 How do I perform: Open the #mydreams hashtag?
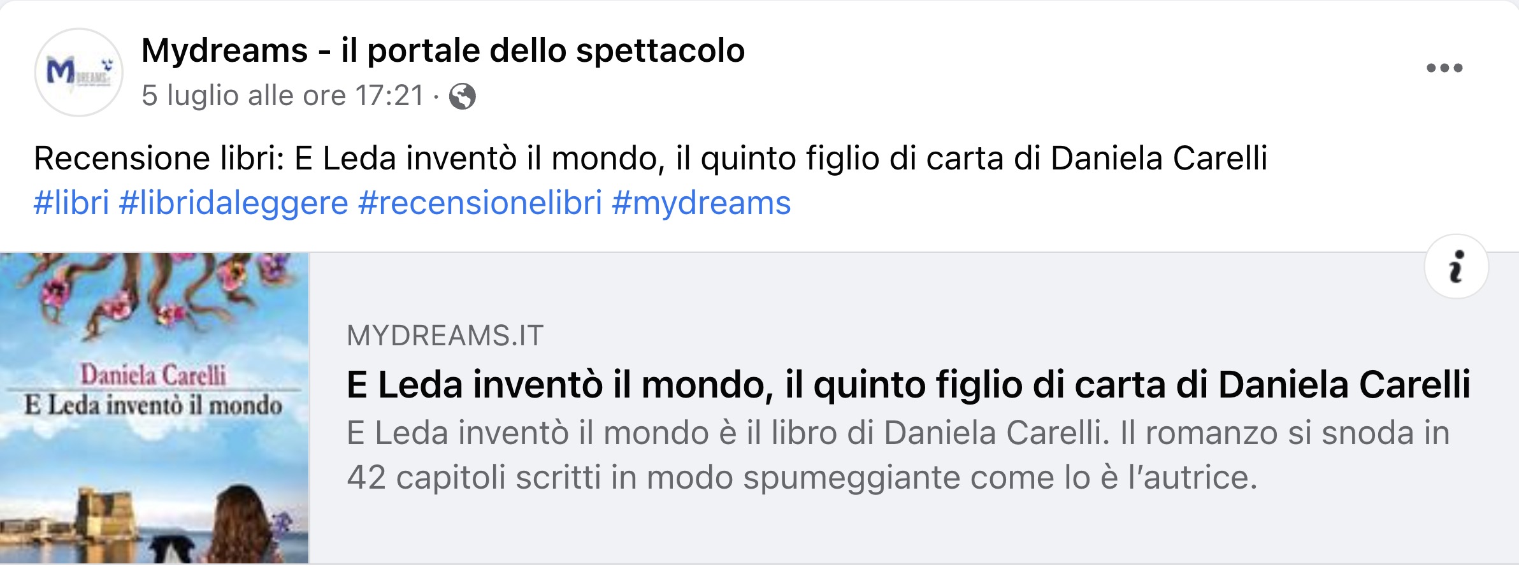click(x=701, y=203)
